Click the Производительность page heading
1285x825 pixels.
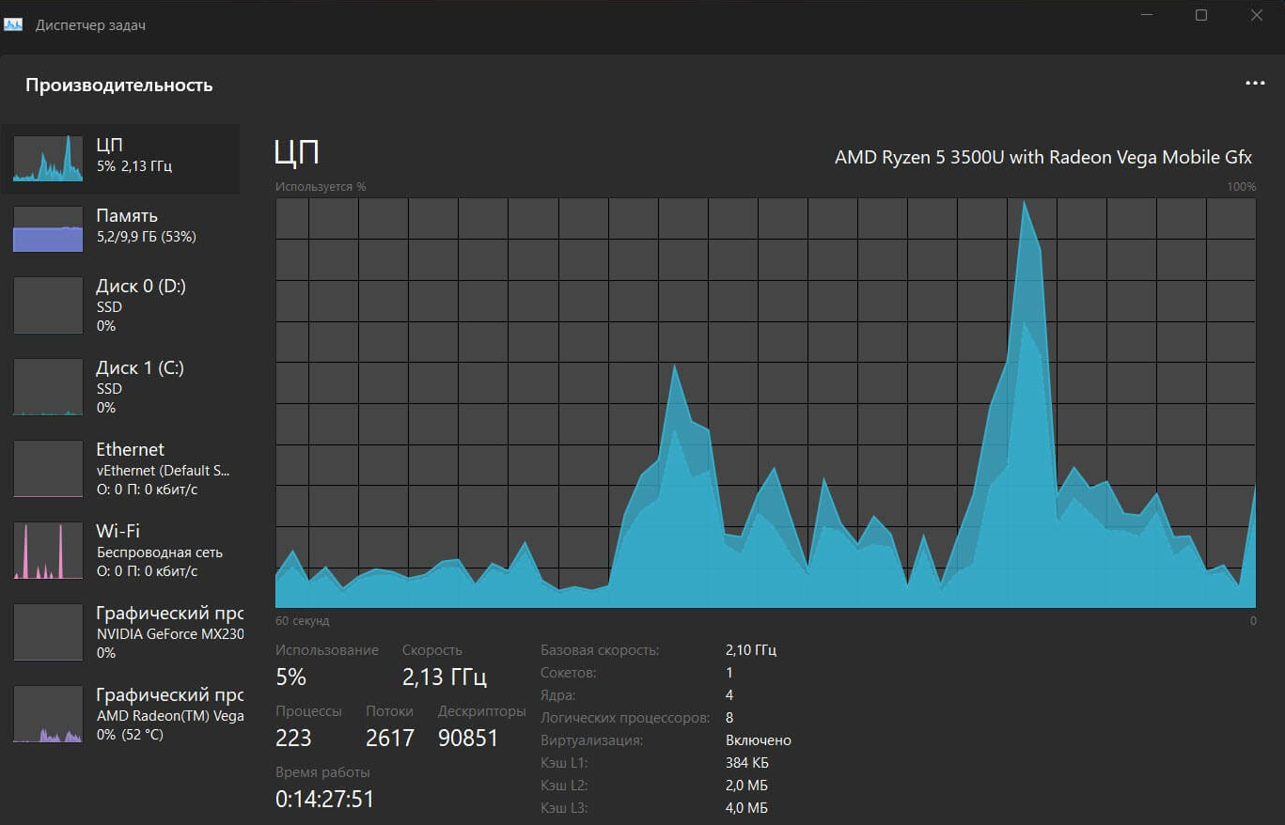(x=119, y=86)
